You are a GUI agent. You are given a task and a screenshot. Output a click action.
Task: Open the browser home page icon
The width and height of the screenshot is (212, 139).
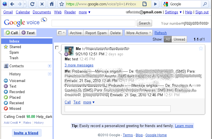tap(52, 4)
